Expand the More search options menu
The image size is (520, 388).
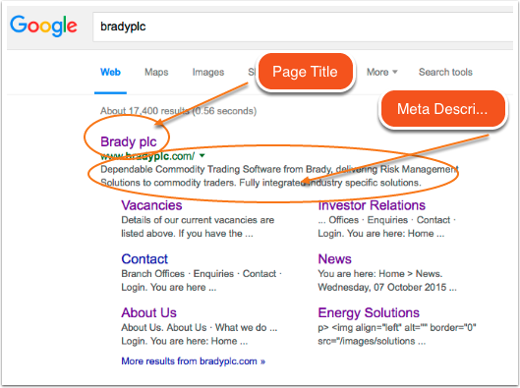(381, 72)
